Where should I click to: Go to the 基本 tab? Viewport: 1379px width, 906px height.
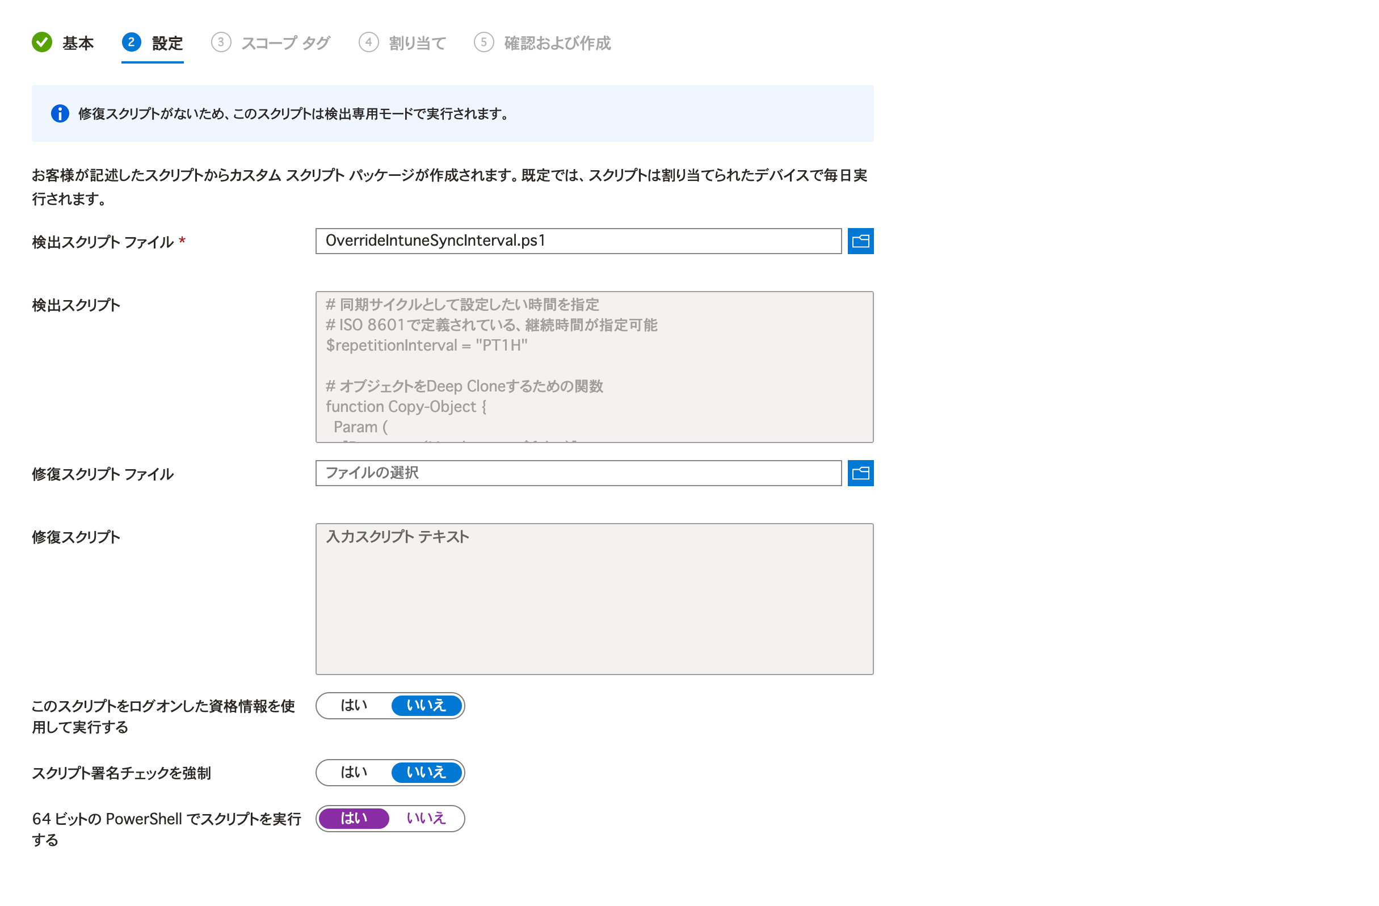click(x=63, y=43)
